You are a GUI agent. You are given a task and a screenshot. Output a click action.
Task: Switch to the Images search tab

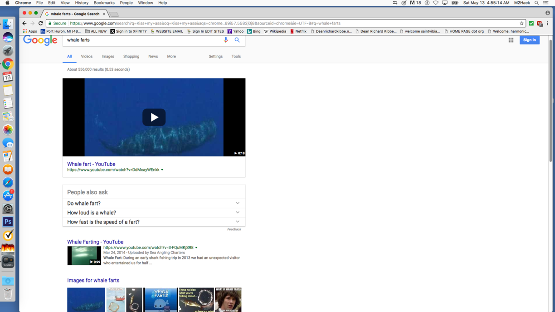[x=108, y=57]
